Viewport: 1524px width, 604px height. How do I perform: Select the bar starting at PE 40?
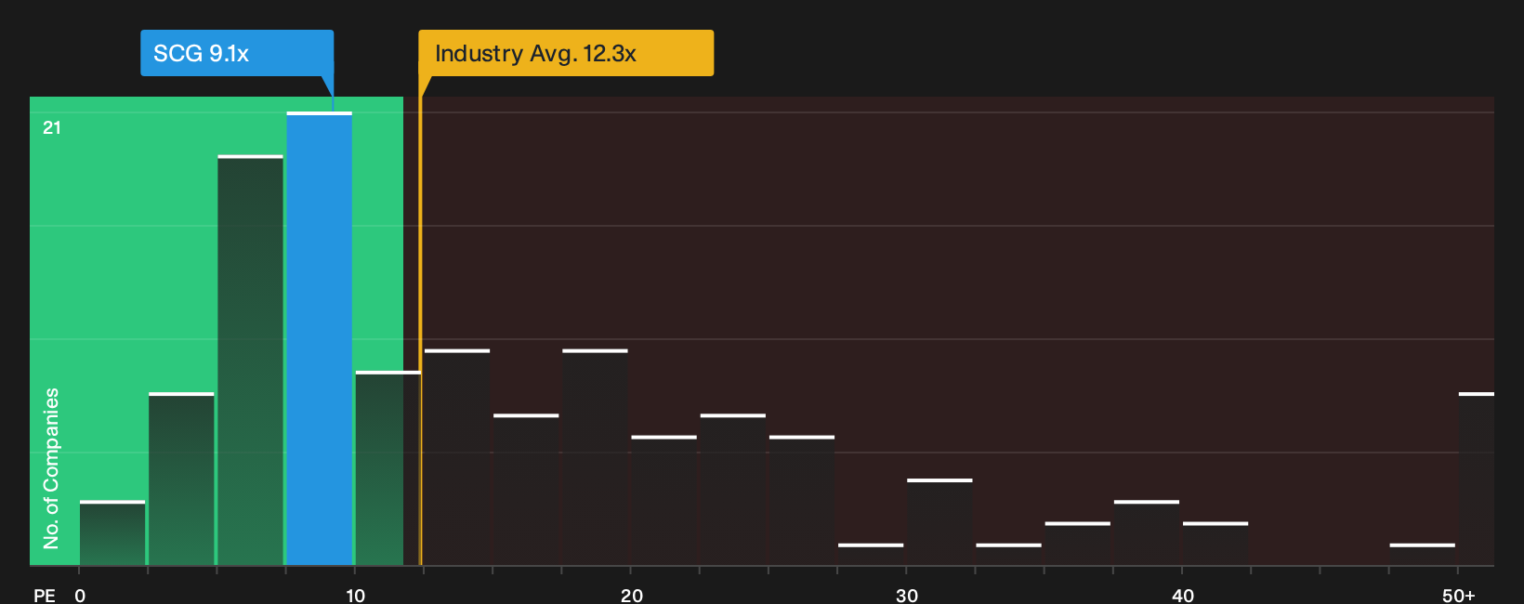point(1215,544)
